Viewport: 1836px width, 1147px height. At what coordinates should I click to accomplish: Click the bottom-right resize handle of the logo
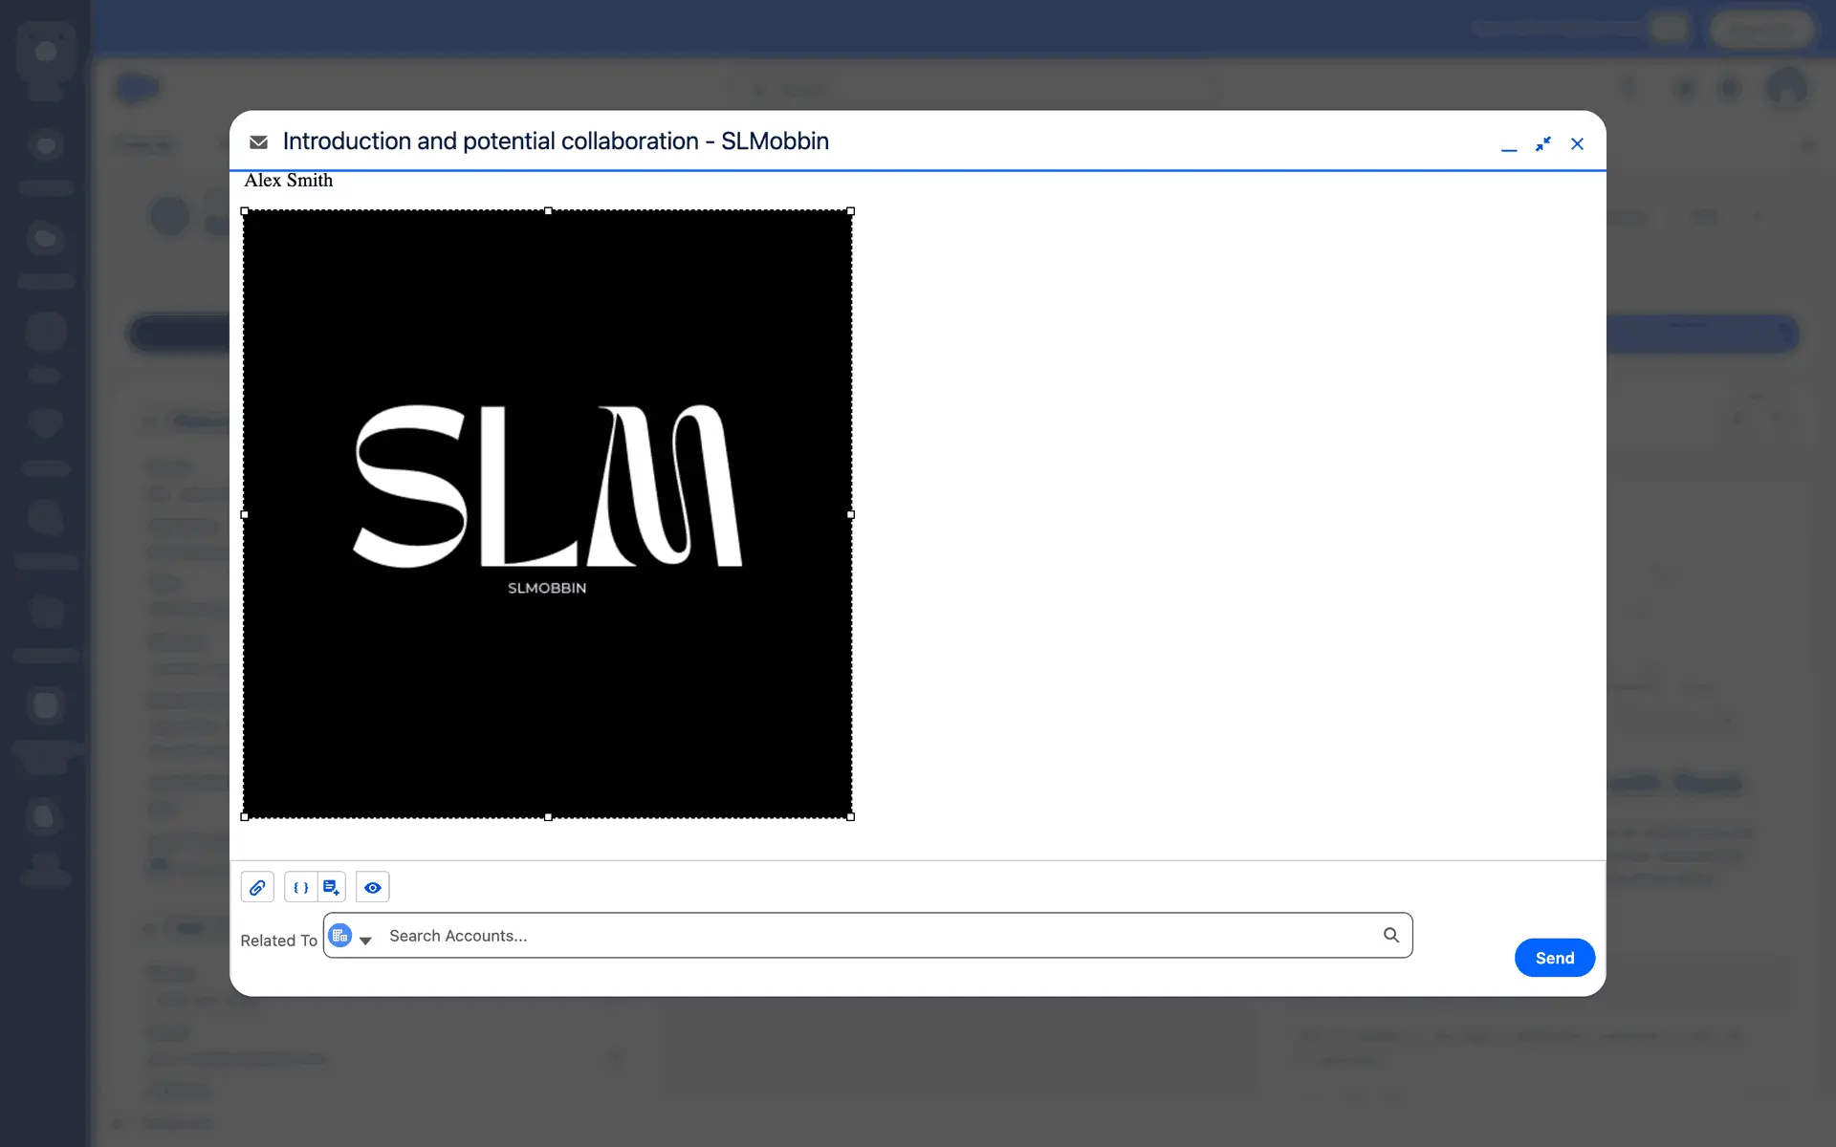(x=850, y=816)
